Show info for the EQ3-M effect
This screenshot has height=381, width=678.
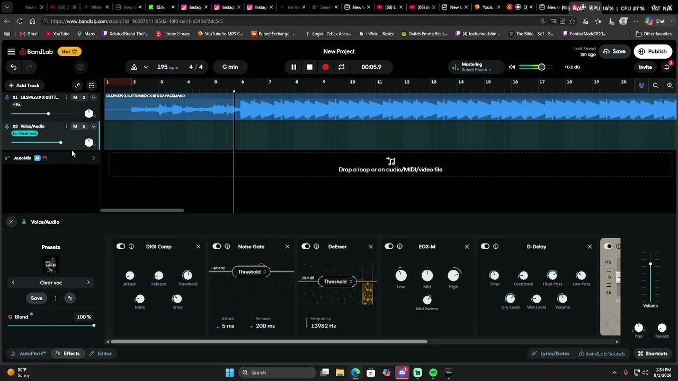(400, 247)
